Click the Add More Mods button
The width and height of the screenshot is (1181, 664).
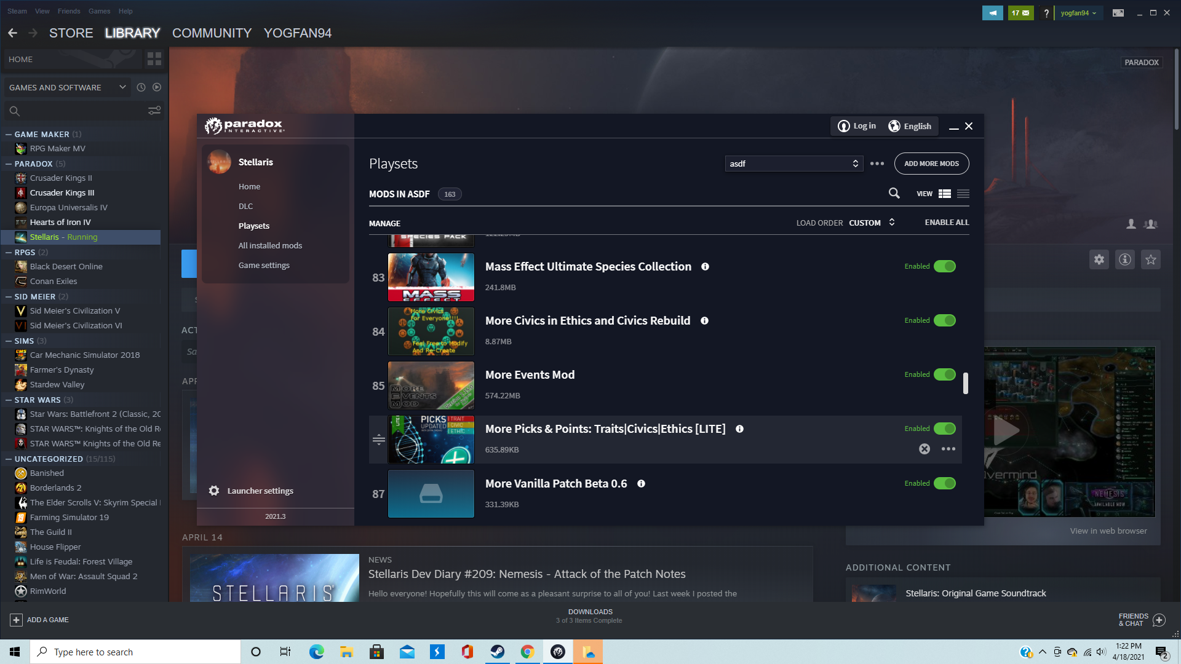point(931,164)
